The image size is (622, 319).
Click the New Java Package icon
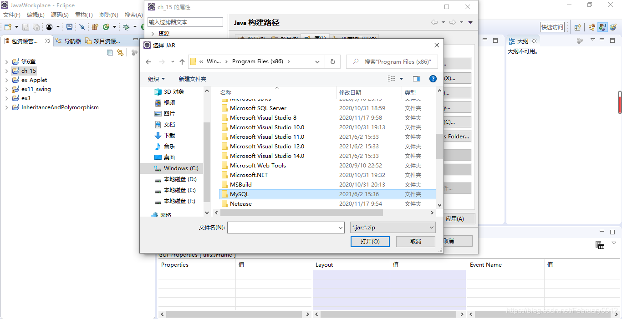tap(95, 27)
